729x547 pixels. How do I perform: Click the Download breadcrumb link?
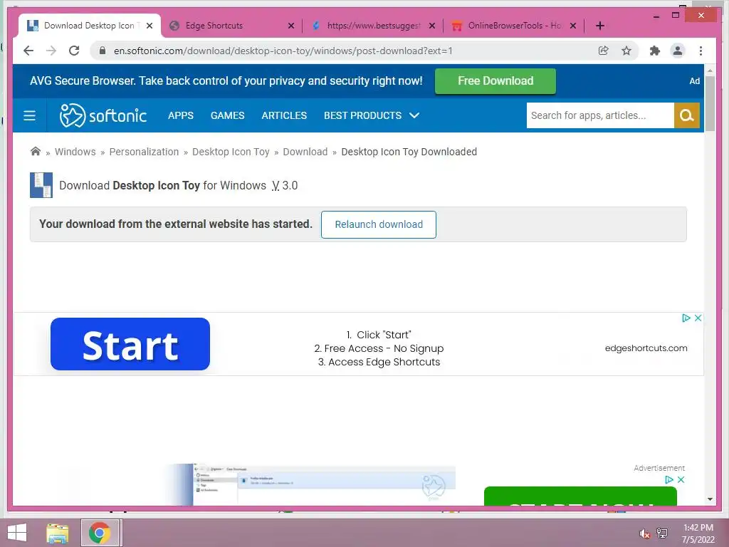(x=305, y=152)
